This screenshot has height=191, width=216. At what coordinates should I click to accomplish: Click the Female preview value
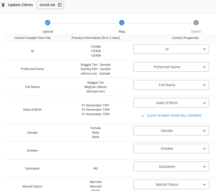tap(96, 128)
